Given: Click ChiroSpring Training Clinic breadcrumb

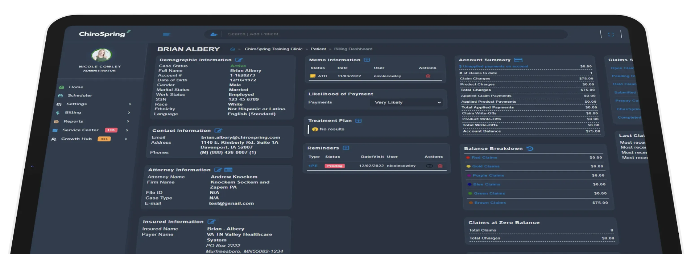Looking at the screenshot, I should pos(273,49).
